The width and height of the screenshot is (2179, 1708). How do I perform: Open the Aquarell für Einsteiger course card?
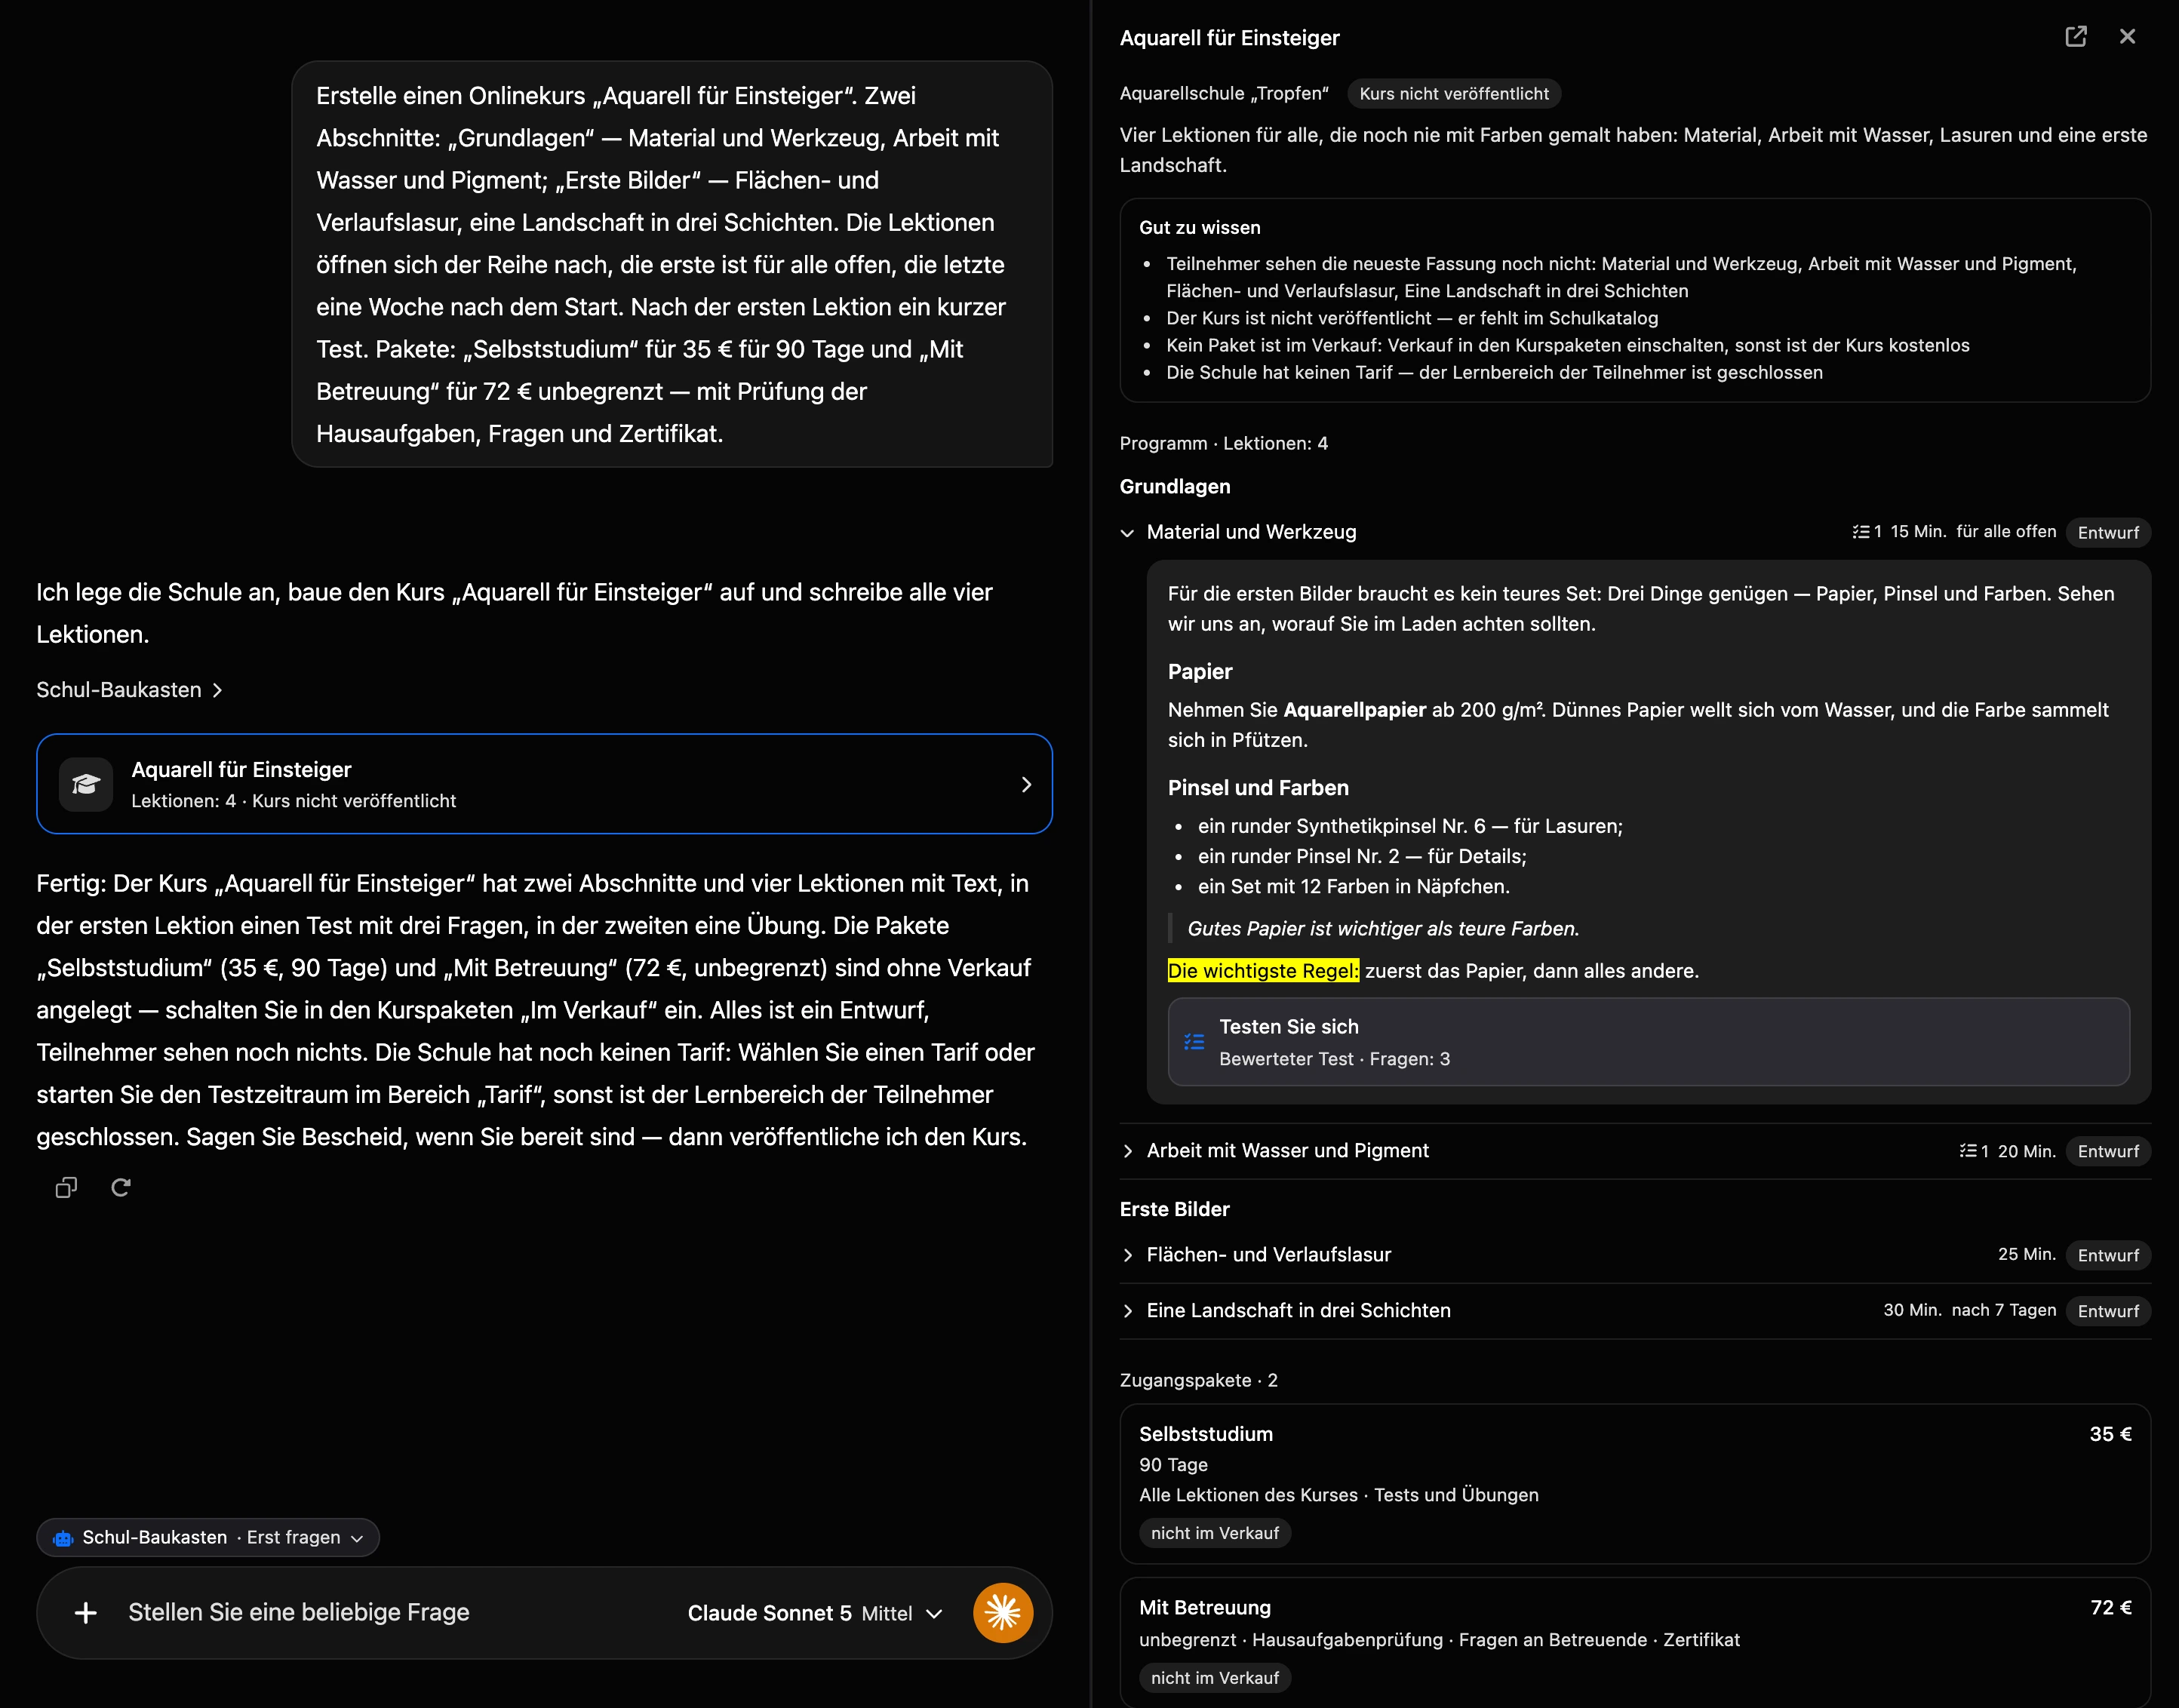(544, 784)
